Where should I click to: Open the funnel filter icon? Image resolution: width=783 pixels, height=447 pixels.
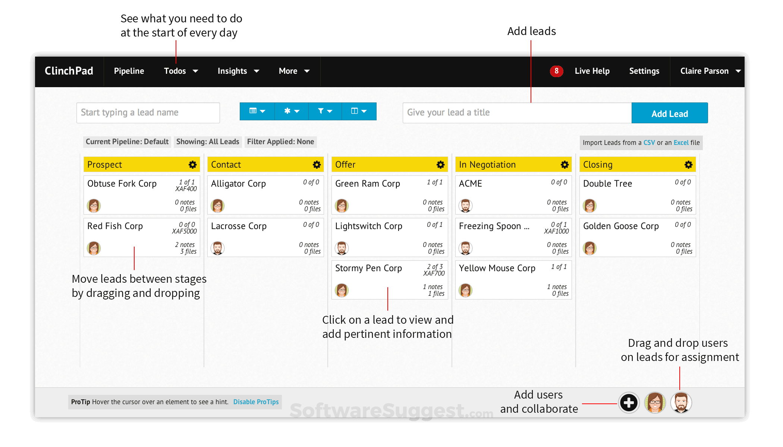click(x=325, y=111)
